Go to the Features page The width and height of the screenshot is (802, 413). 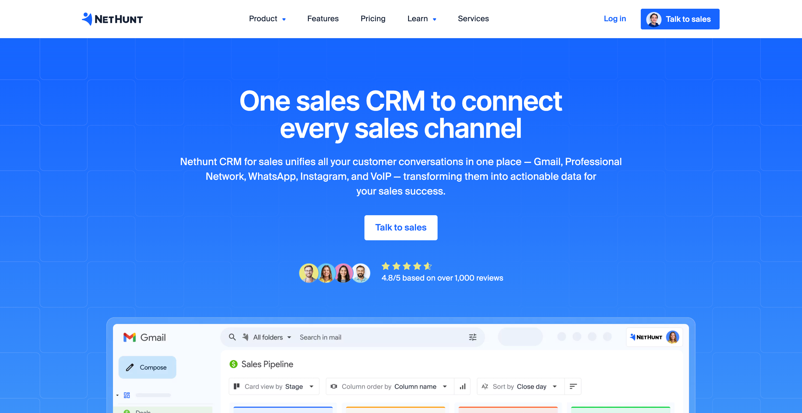point(323,19)
